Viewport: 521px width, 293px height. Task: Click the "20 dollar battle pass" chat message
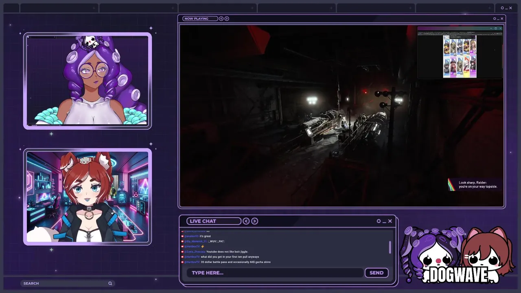[x=236, y=262]
